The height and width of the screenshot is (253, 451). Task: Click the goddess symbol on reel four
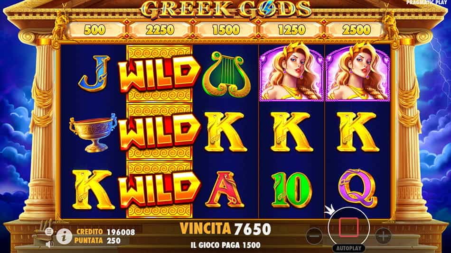coord(291,72)
